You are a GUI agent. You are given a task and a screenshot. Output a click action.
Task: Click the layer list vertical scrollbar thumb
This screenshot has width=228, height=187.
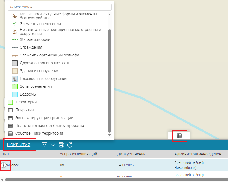(110, 81)
